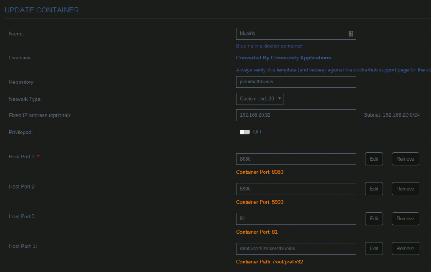
Task: Click the 'Container Port: 81' text
Action: [257, 232]
